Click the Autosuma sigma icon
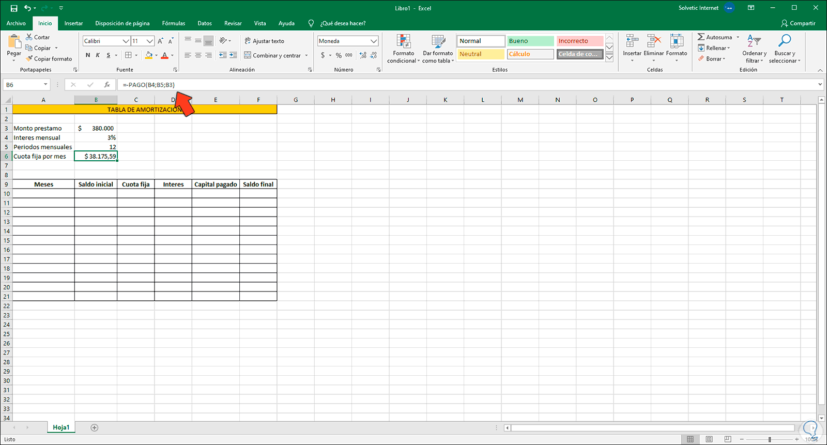The image size is (827, 445). click(701, 37)
